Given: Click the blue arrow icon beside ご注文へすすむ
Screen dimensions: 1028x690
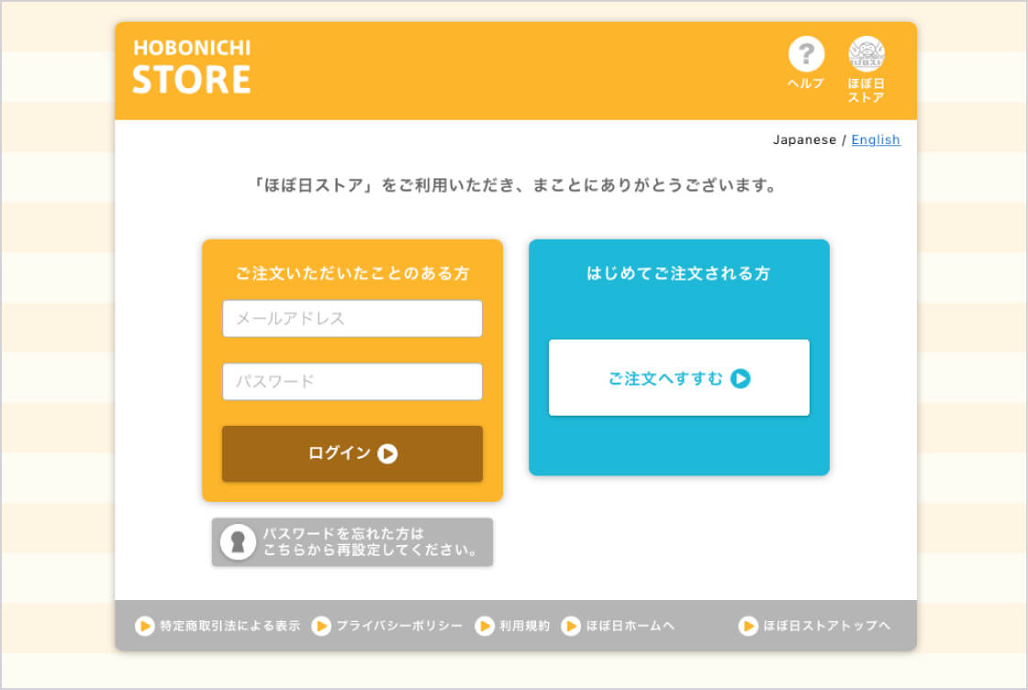Looking at the screenshot, I should click(x=741, y=378).
